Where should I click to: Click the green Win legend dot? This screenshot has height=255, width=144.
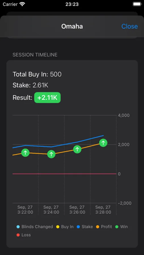(117, 227)
